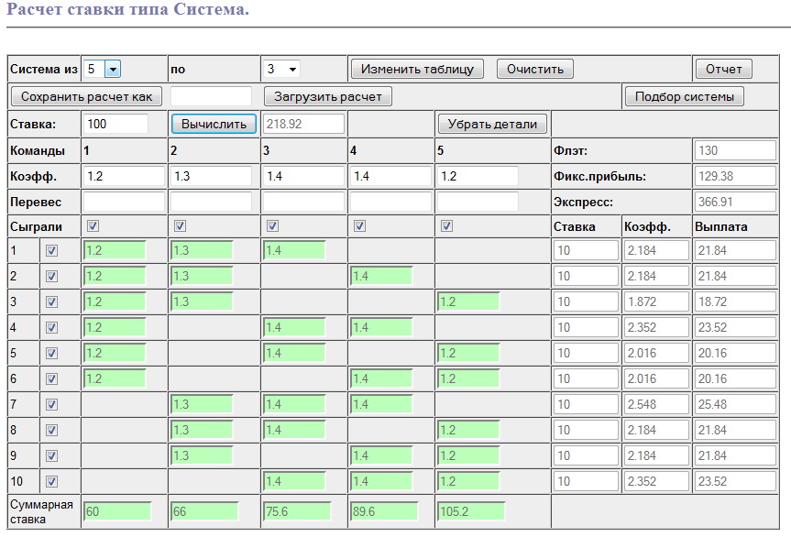This screenshot has width=791, height=537.
Task: Click 'Загрузить расчет' button
Action: (328, 96)
